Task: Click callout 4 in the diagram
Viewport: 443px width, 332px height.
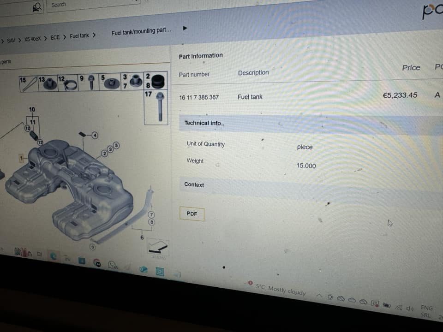Action: tap(95, 136)
